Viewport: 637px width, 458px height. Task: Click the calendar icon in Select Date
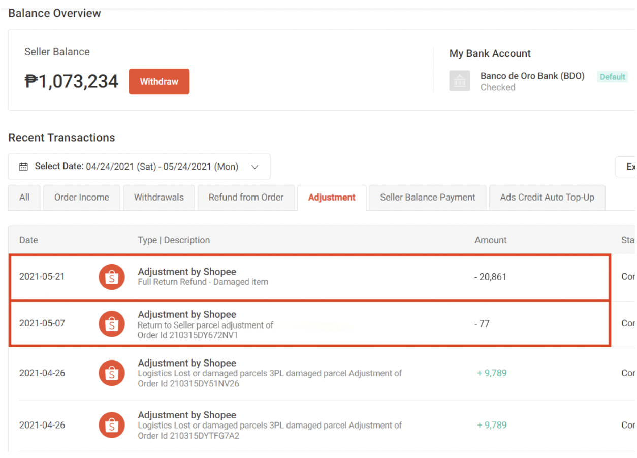[23, 167]
